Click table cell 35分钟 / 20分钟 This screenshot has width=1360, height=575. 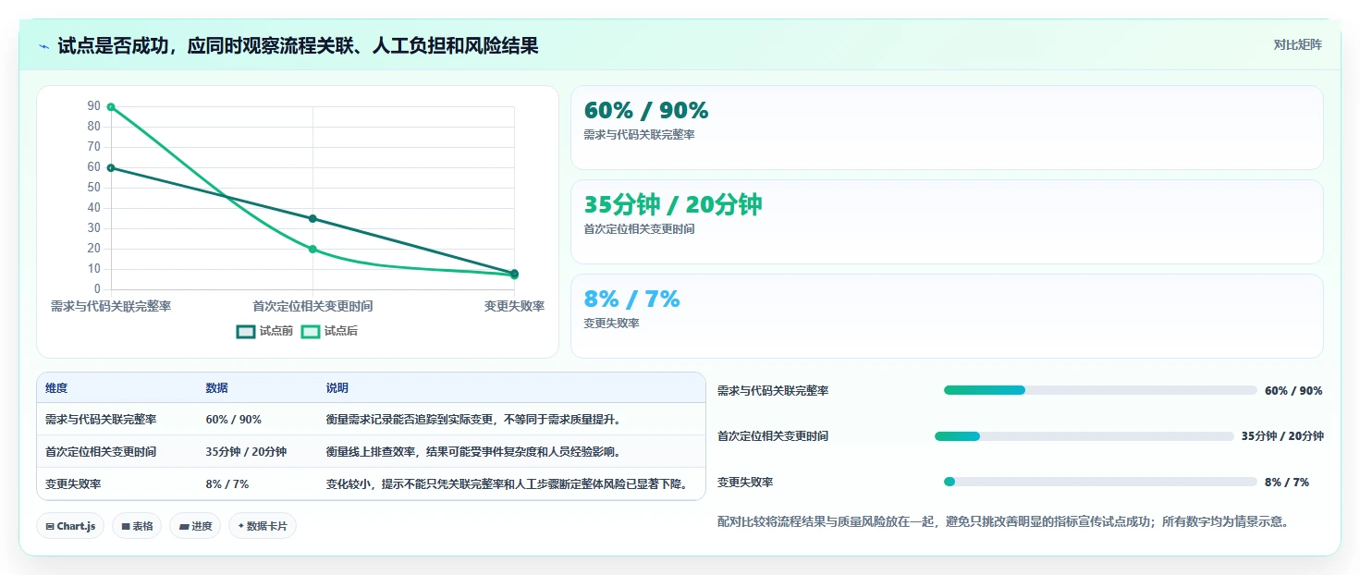246,452
